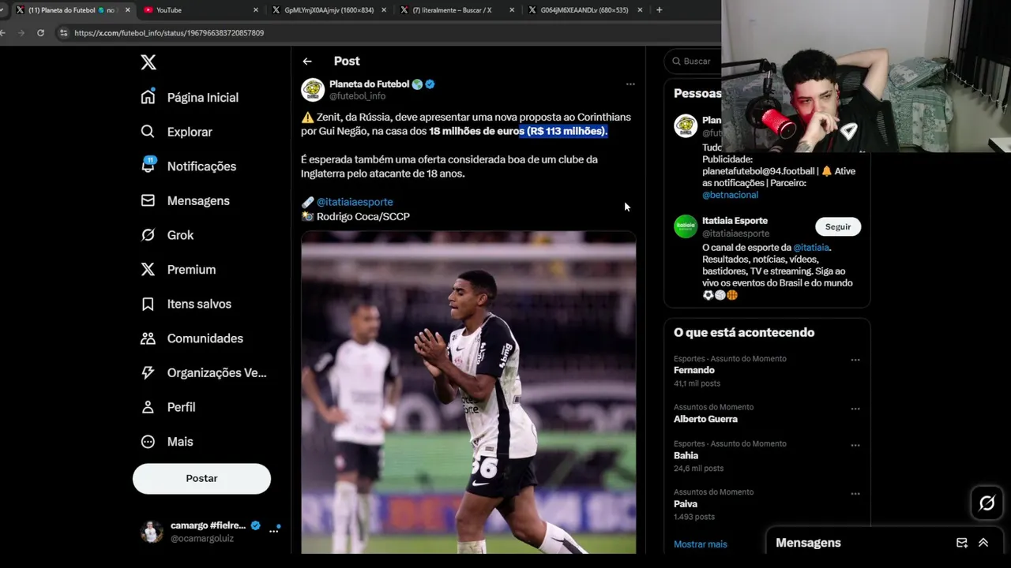The width and height of the screenshot is (1011, 568).
Task: Switch to GpMLYmjX0AAjmjv image tab
Action: pyautogui.click(x=329, y=9)
